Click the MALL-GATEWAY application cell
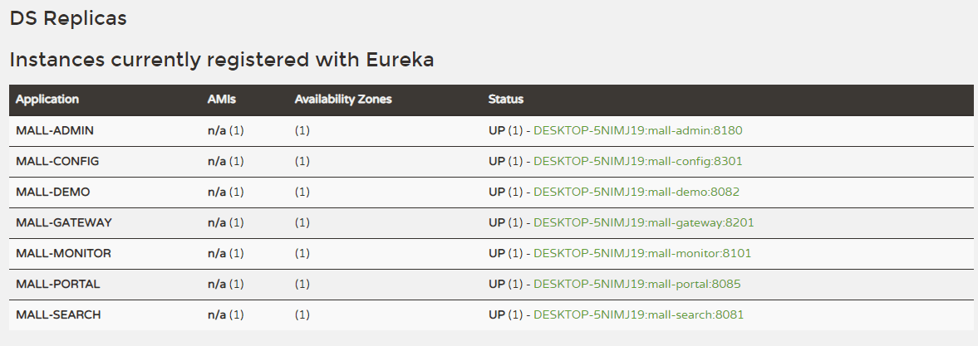Image resolution: width=978 pixels, height=346 pixels. pyautogui.click(x=64, y=222)
